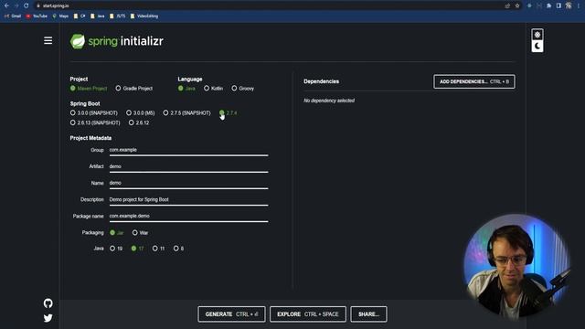Select Spring Boot 3.0.0 (M5)

[140, 112]
